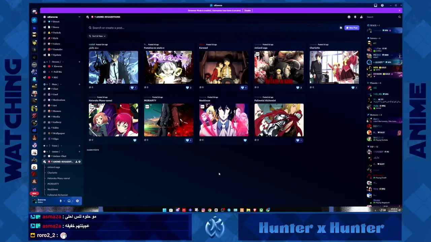The width and height of the screenshot is (431, 242).
Task: Click the search magnifier in top Search box
Action: (399, 17)
